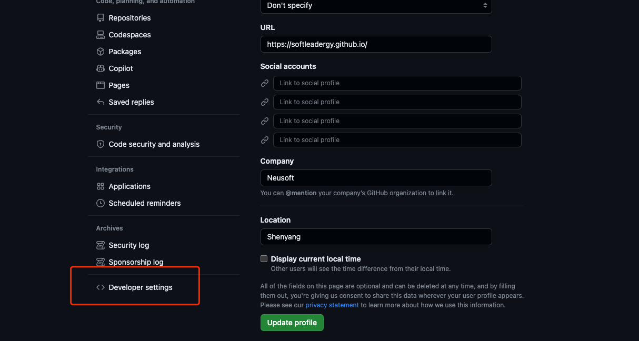639x341 pixels.
Task: Click the Location field showing Shenyang
Action: [x=376, y=237]
